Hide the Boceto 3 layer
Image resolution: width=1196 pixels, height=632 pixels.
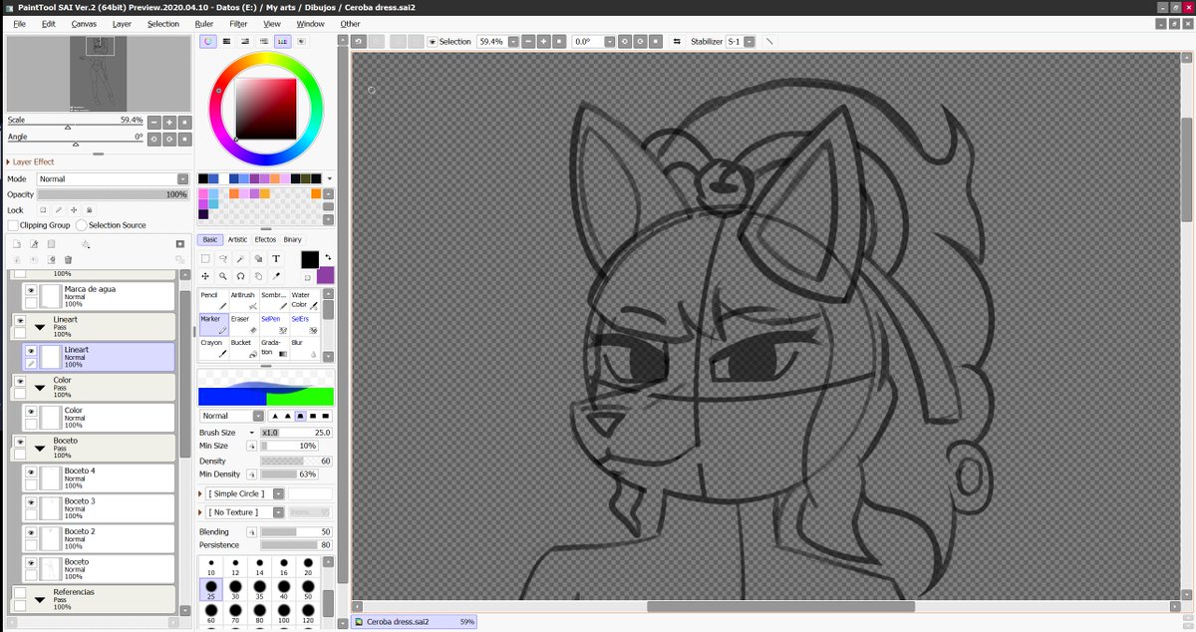(x=31, y=502)
